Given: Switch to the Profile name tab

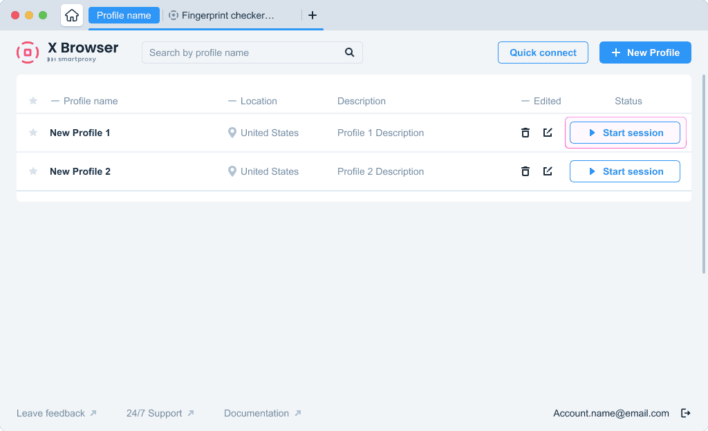Looking at the screenshot, I should click(124, 15).
